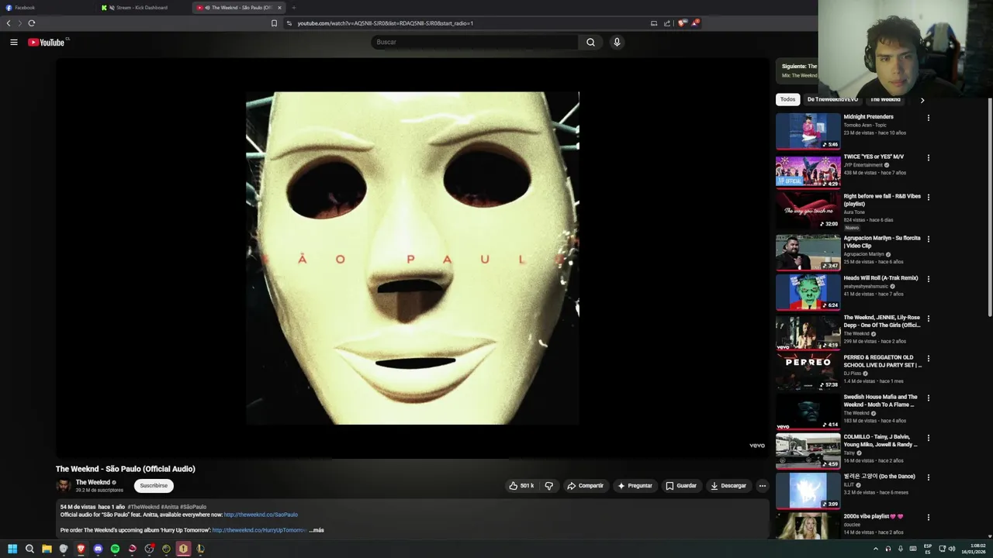Click the main video player area
The width and height of the screenshot is (993, 558).
(x=412, y=258)
